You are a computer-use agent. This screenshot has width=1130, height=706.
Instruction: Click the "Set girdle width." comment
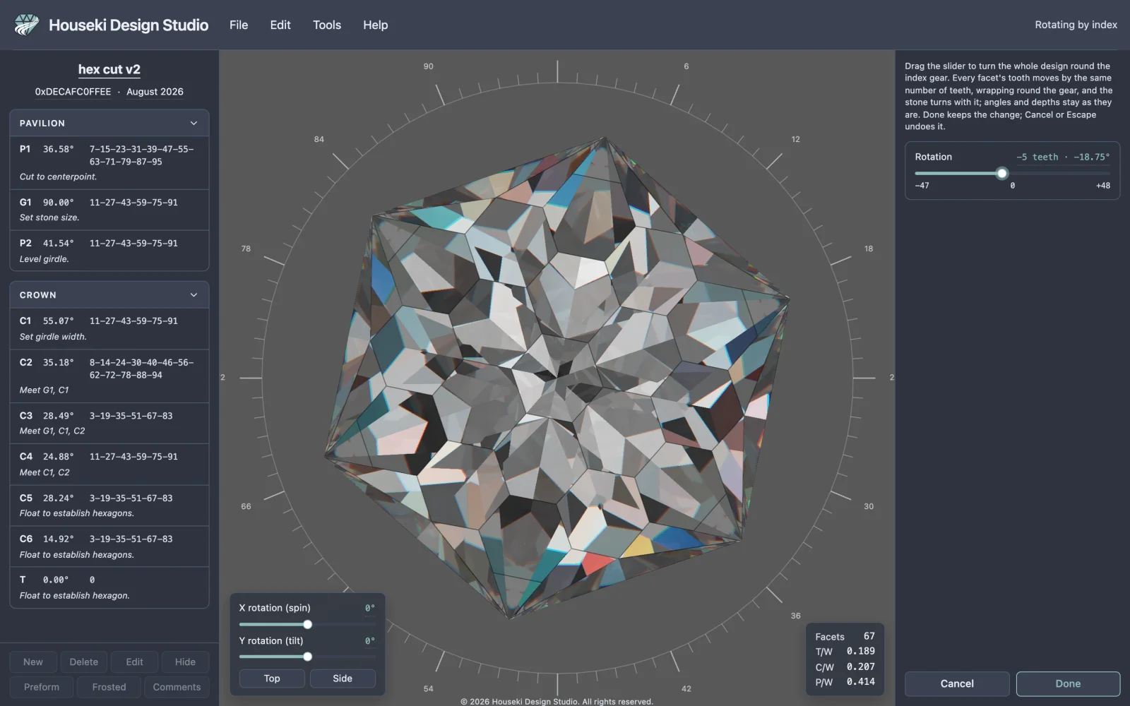pyautogui.click(x=53, y=337)
